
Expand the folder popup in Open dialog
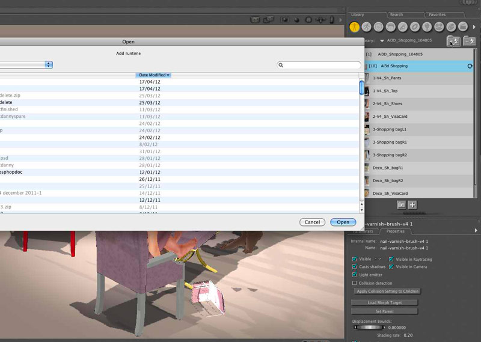tap(49, 65)
